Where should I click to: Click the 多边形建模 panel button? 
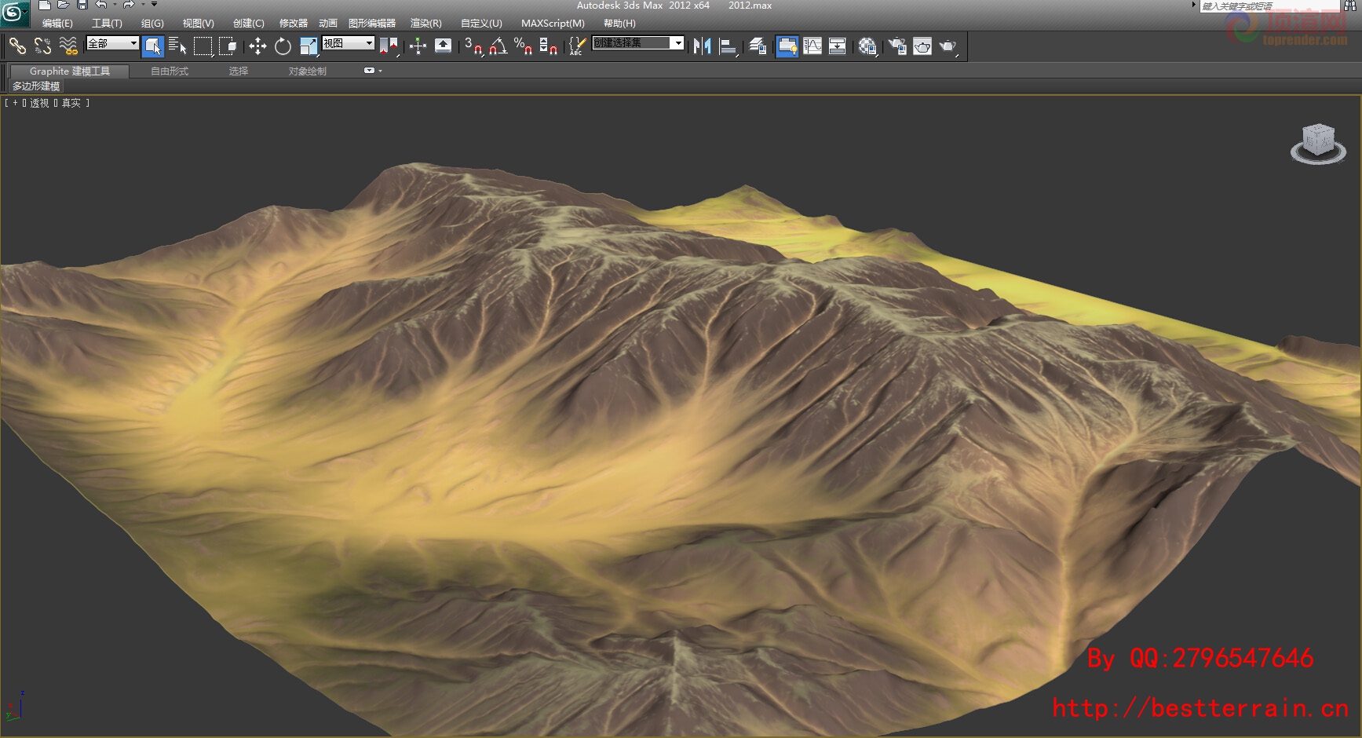35,86
